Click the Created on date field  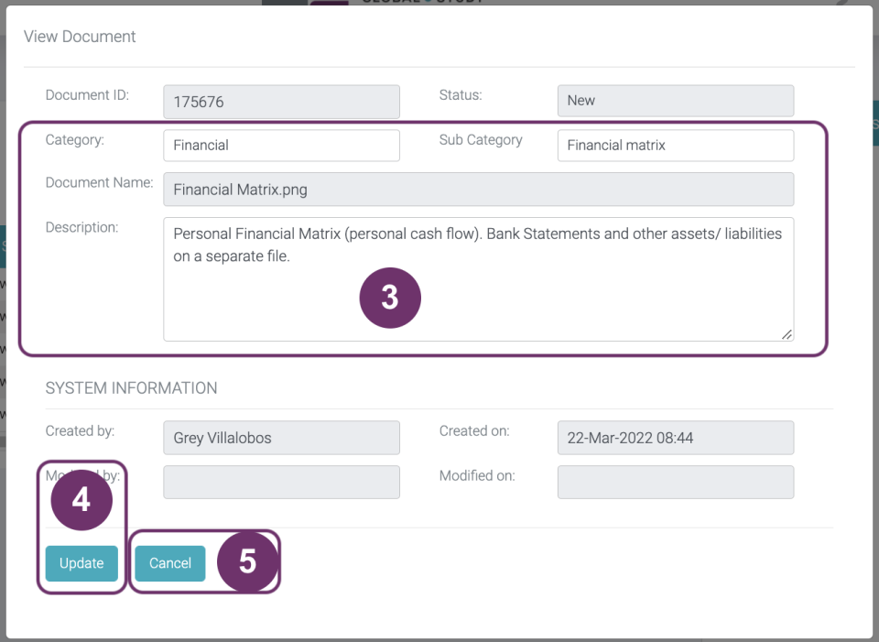tap(675, 438)
